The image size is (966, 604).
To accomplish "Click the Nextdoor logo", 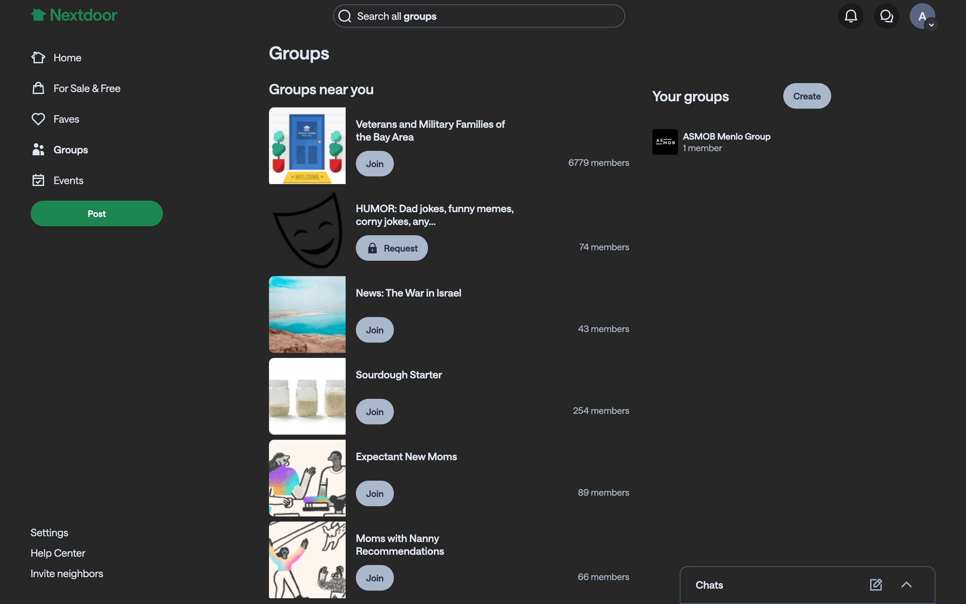I will [74, 15].
